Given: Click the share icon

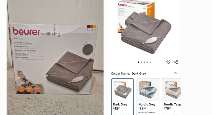Looking at the screenshot, I should (x=176, y=62).
